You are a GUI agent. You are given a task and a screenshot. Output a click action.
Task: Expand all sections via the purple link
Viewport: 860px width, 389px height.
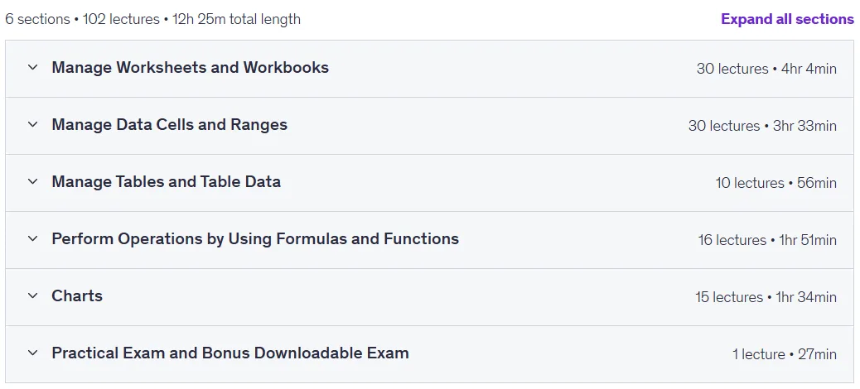(x=787, y=19)
